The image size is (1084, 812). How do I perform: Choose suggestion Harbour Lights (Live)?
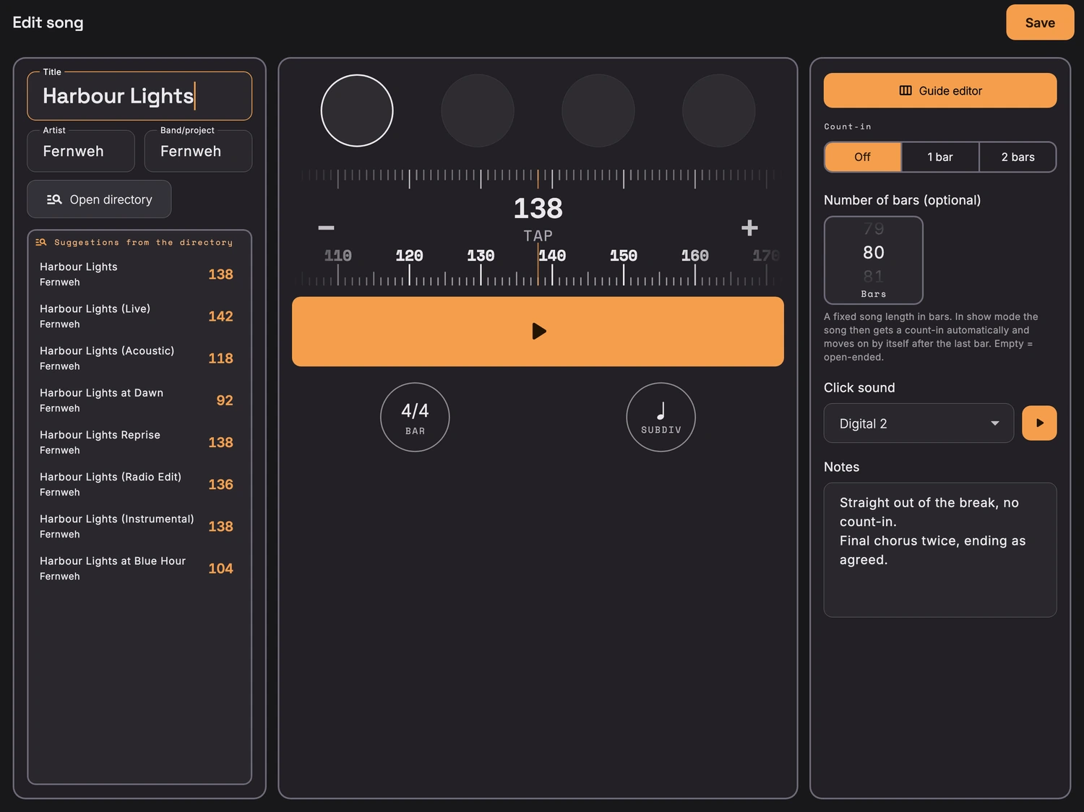(x=139, y=316)
